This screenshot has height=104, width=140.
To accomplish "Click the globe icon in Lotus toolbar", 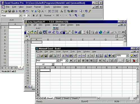I will tap(100, 32).
